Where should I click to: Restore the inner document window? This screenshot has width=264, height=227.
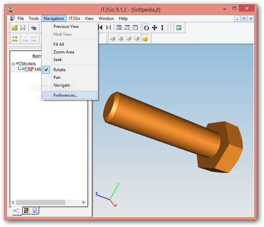click(x=244, y=19)
